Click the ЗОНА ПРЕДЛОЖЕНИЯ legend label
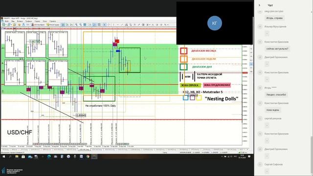The image size is (313, 176). click(x=217, y=85)
